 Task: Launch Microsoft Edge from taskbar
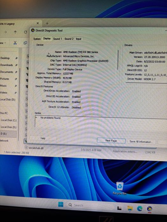pos(140,209)
